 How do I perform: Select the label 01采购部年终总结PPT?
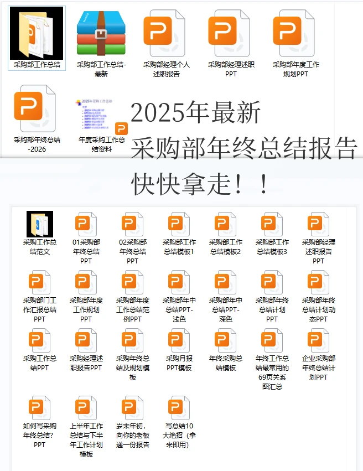[86, 252]
